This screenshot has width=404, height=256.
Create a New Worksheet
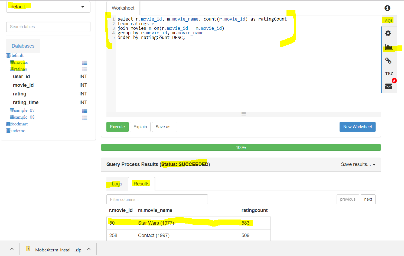(357, 127)
